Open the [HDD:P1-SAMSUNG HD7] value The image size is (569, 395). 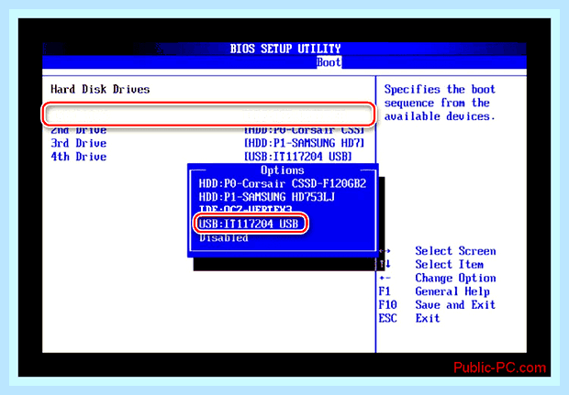pos(304,143)
